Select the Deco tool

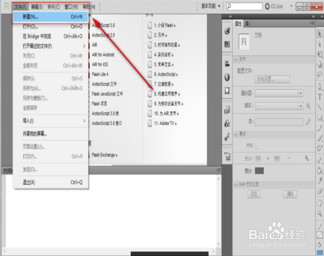320,148
